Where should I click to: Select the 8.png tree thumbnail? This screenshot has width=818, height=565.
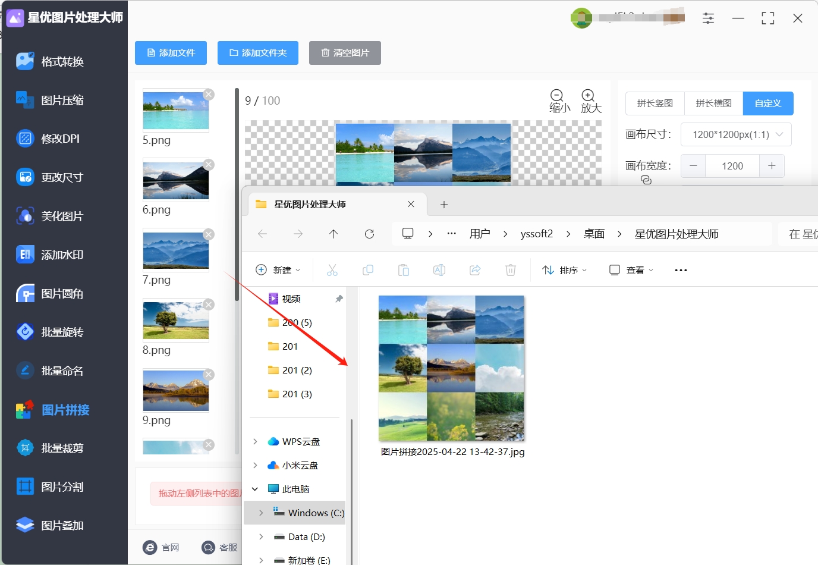pos(176,320)
